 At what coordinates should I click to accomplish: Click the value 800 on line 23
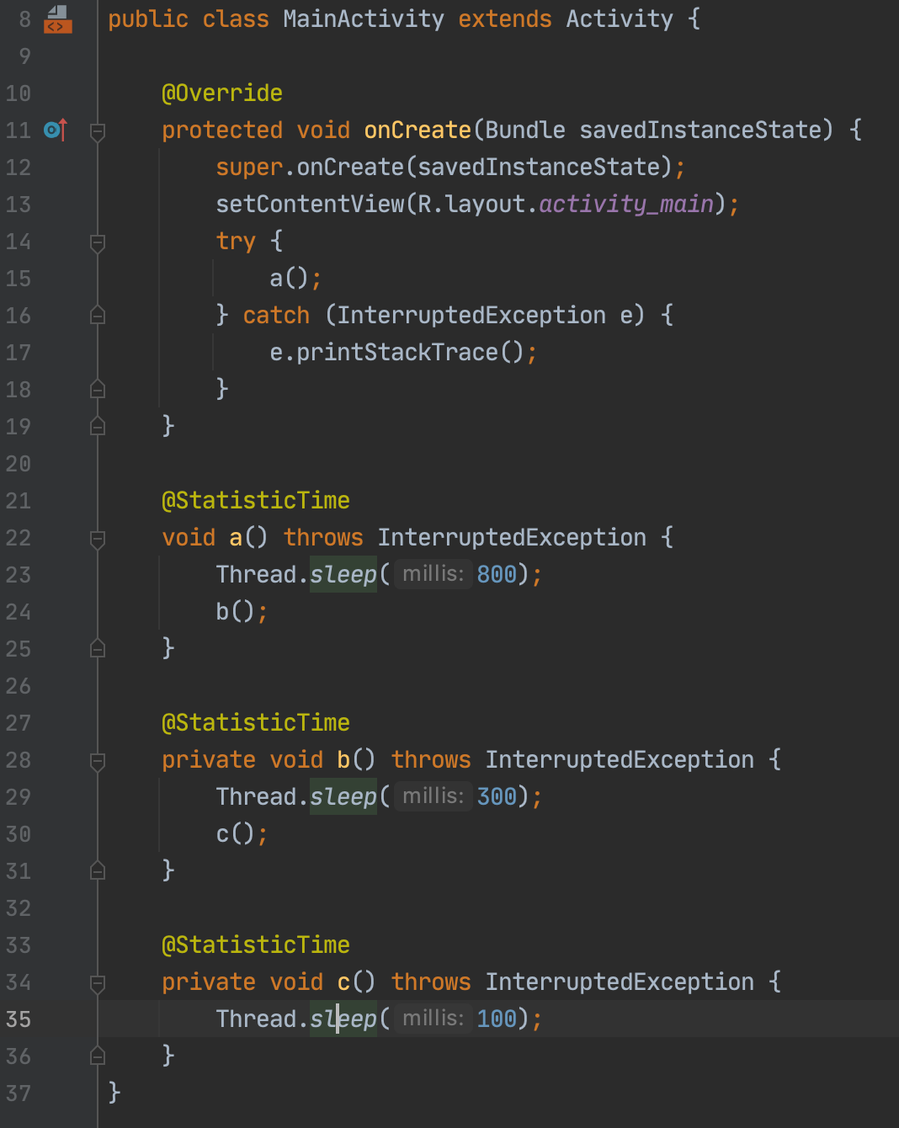pyautogui.click(x=497, y=574)
